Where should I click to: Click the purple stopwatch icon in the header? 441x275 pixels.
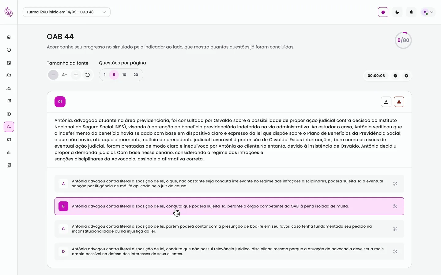(x=383, y=12)
